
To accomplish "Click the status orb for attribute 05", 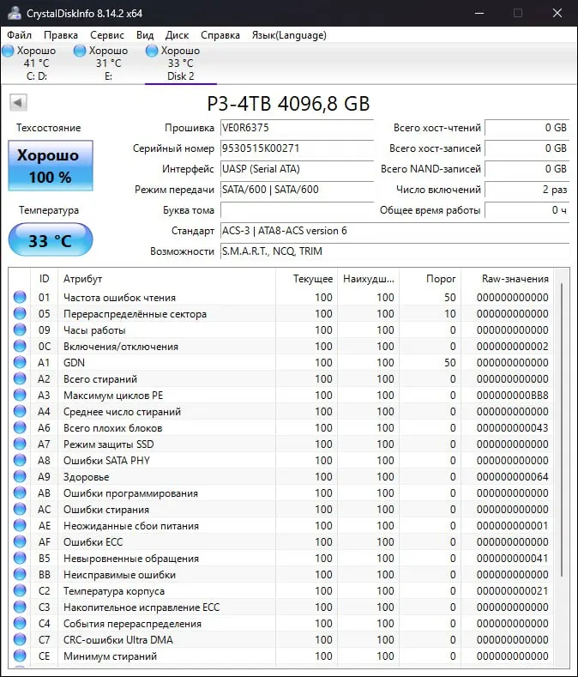I will [x=20, y=313].
